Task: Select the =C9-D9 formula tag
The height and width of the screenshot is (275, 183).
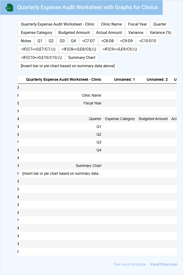Action: coord(126,41)
